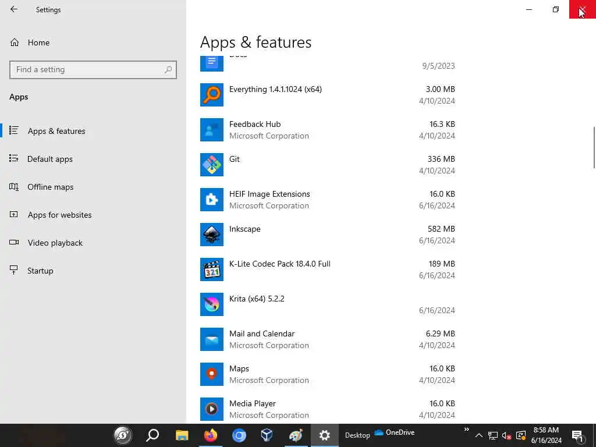Click OneDrive on the taskbar

[x=394, y=432]
